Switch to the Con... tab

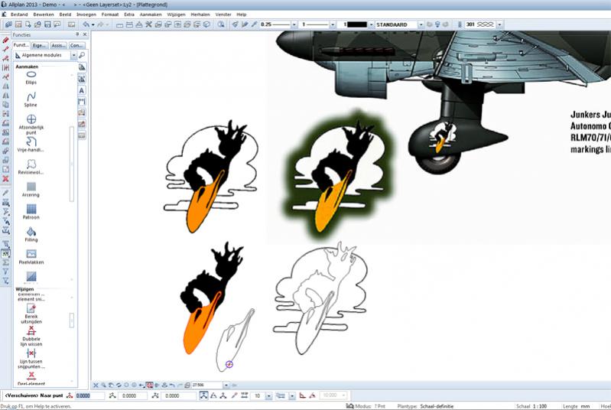coord(76,46)
